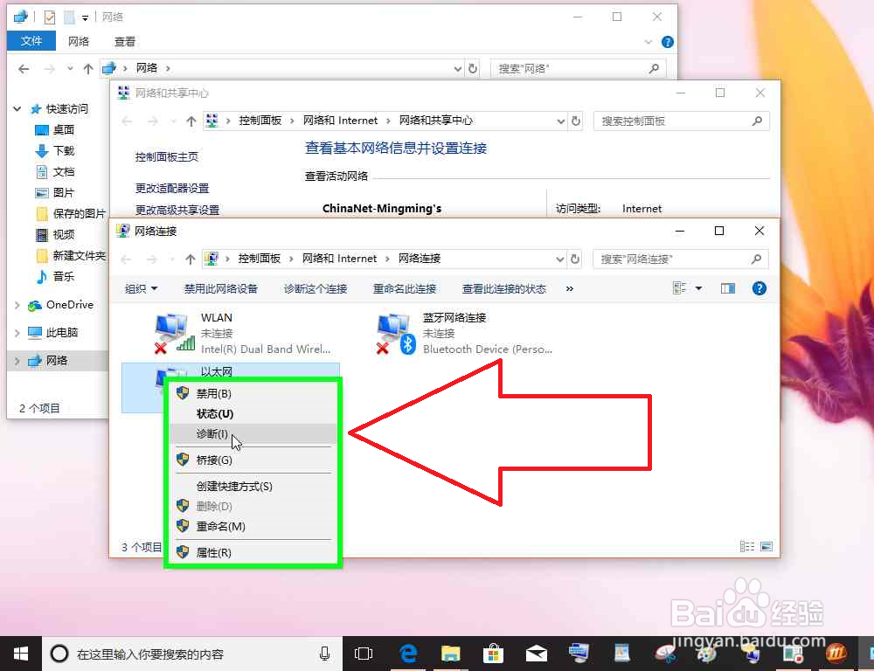Select the WLAN network adapter icon

tap(171, 330)
